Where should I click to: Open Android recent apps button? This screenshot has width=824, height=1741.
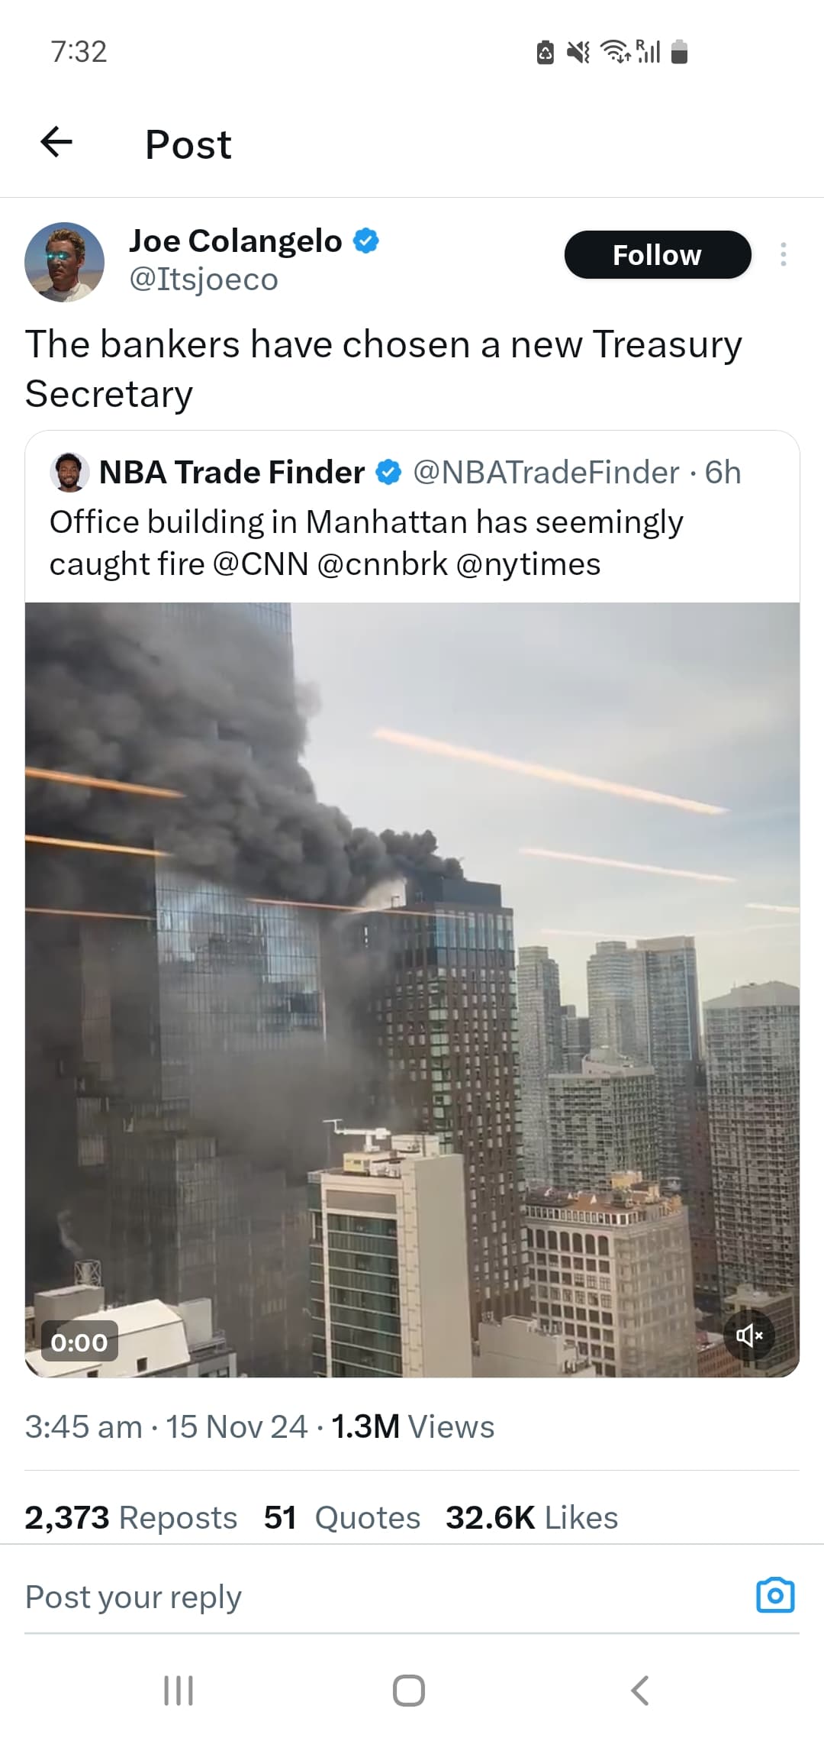[x=179, y=1691]
